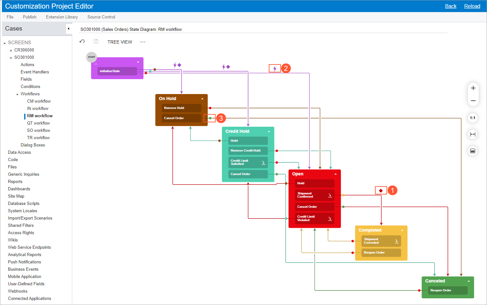Open the Publish menu
487x305 pixels.
[30, 17]
